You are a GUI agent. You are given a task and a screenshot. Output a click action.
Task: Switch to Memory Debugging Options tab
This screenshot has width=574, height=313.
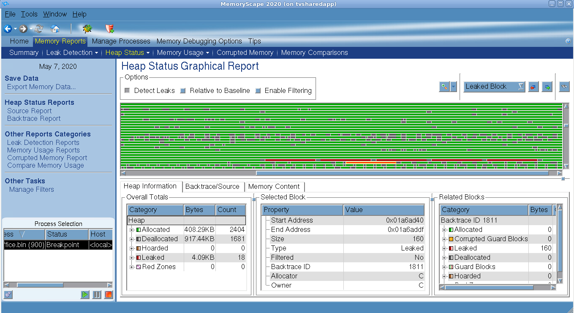199,41
